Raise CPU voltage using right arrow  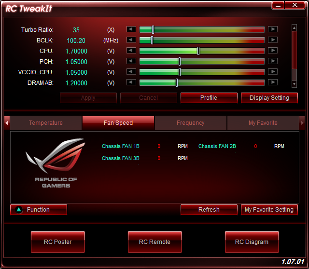(273, 51)
